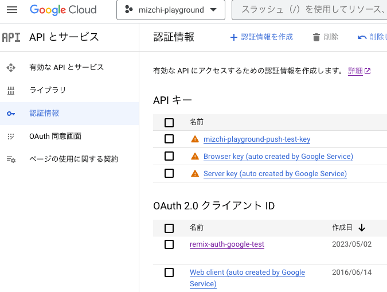Click the trash can delete icon

click(x=316, y=37)
